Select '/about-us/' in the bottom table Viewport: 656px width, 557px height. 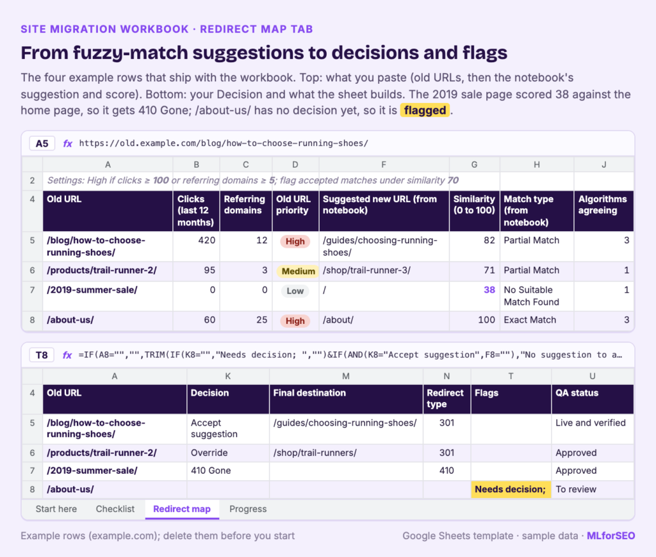click(115, 489)
